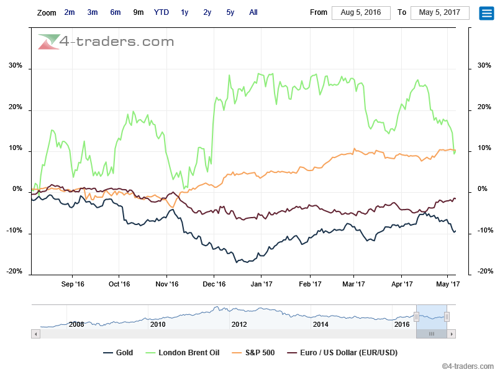Click the navigator scrollbar thumb

pos(432,334)
